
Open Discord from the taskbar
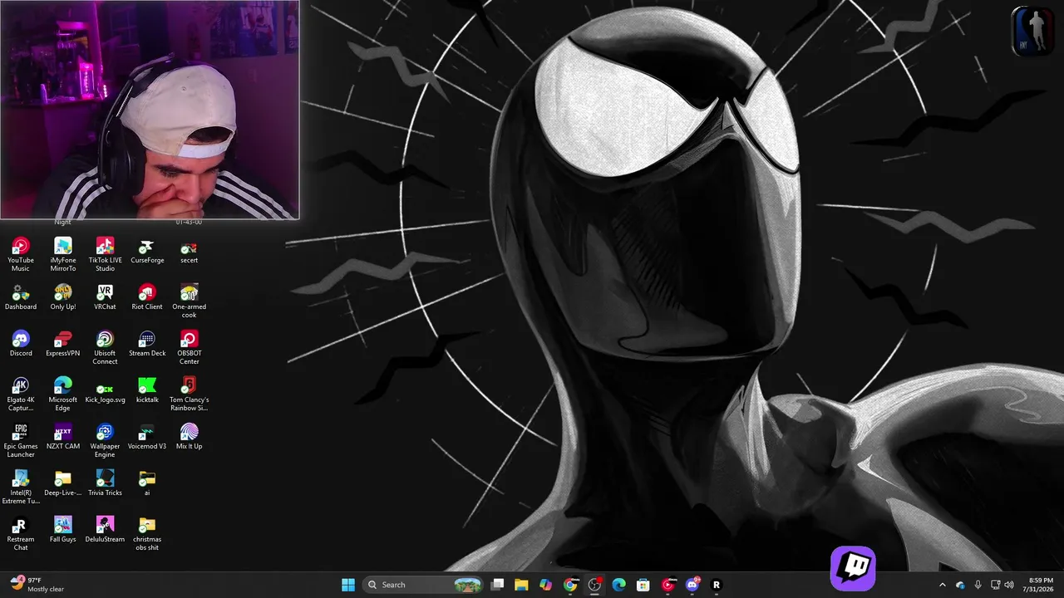click(692, 585)
